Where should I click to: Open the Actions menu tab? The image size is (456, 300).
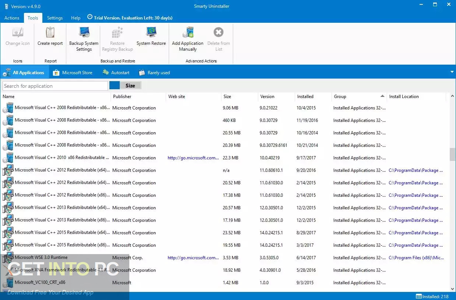(x=12, y=18)
